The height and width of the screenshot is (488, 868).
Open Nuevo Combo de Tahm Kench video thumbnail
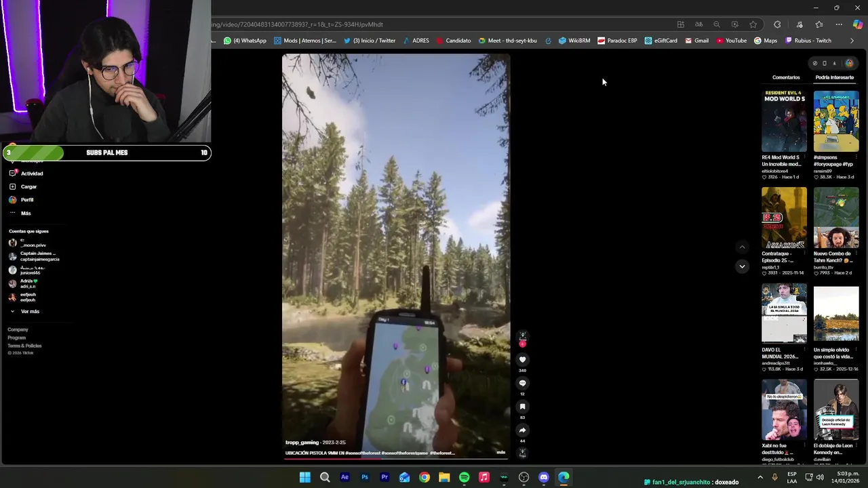836,218
